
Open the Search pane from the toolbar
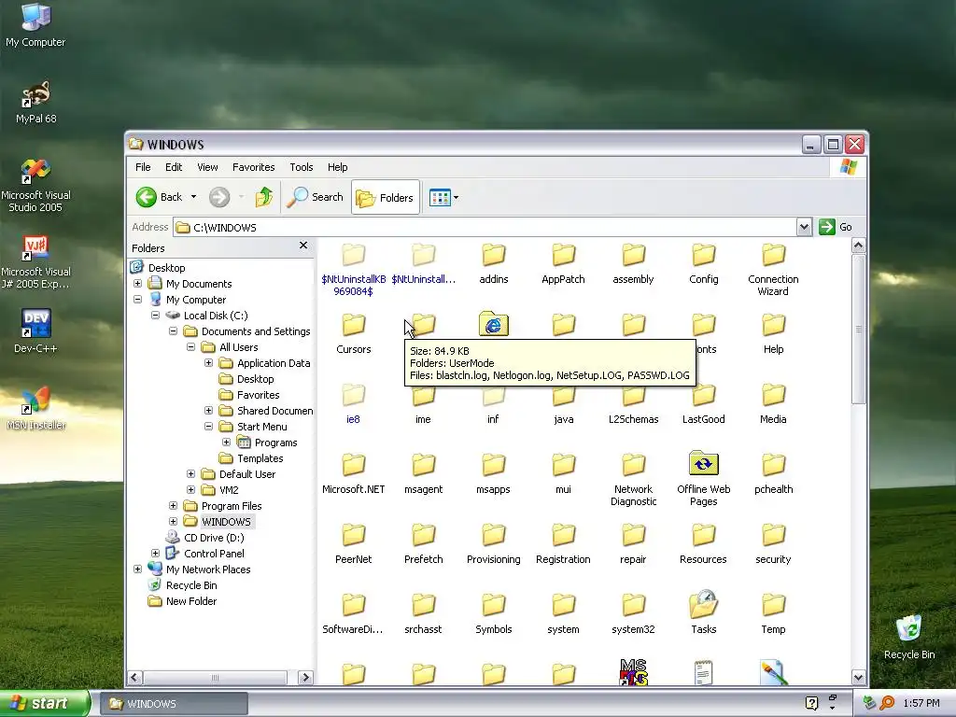click(316, 197)
